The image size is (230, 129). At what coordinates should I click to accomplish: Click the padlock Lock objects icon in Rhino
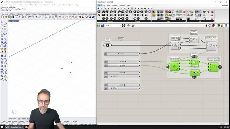click(x=77, y=17)
